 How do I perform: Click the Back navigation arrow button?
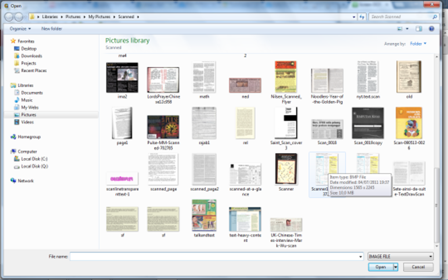[9, 17]
